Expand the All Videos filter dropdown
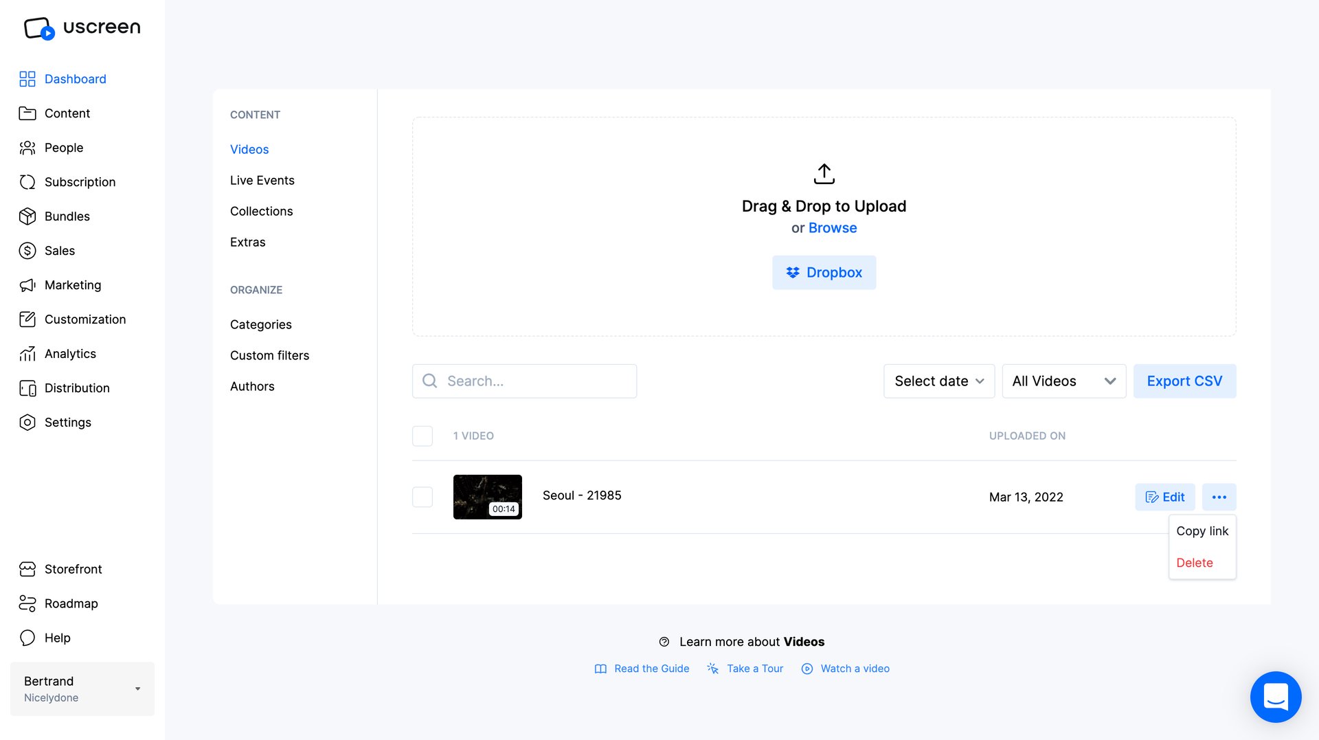Viewport: 1319px width, 740px height. (x=1063, y=381)
